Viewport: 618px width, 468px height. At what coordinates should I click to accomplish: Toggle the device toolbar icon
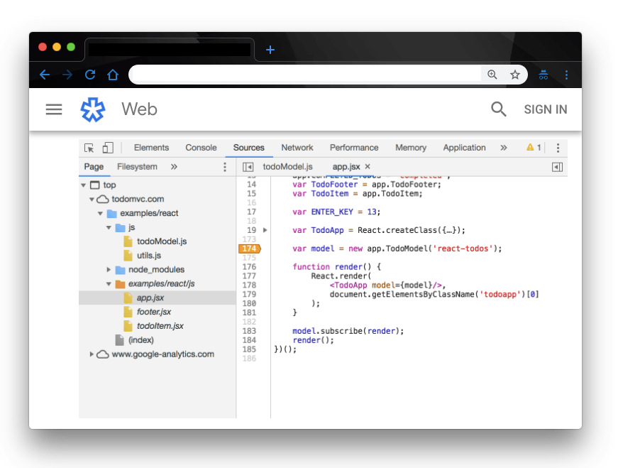108,148
